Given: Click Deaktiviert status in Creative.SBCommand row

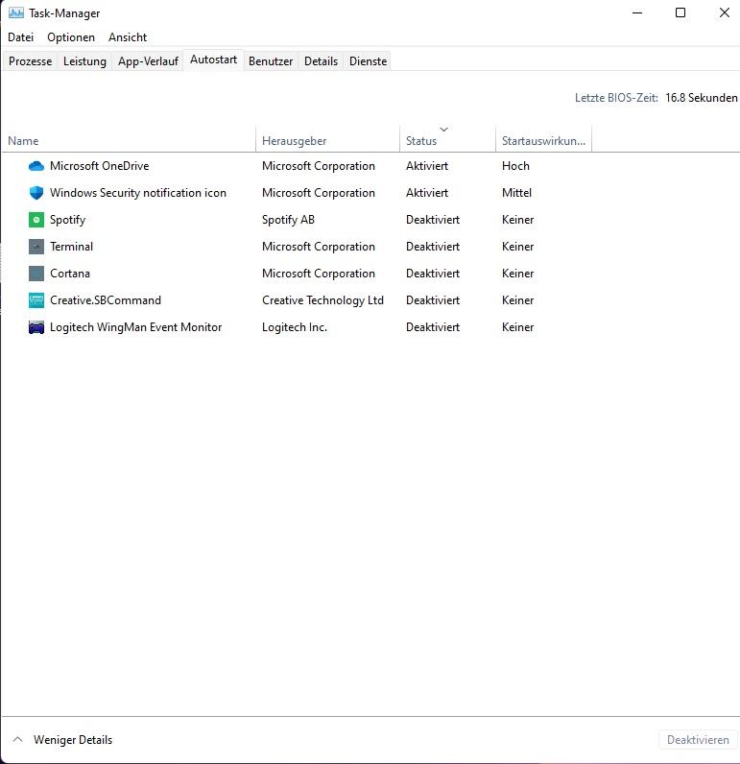Looking at the screenshot, I should [x=433, y=300].
